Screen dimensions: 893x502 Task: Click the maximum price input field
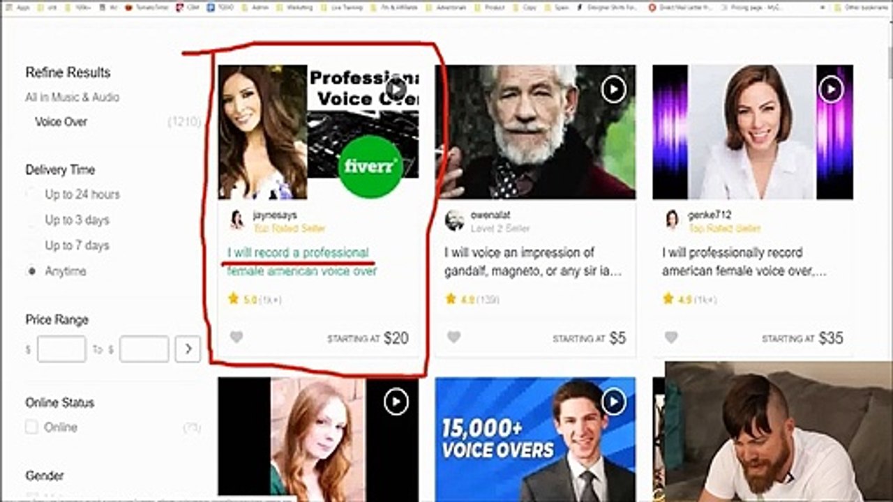(x=144, y=349)
